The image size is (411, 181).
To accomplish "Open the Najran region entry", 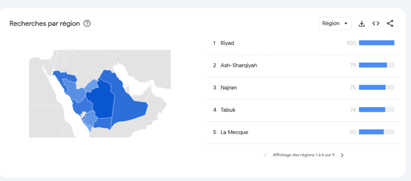I will [x=228, y=87].
